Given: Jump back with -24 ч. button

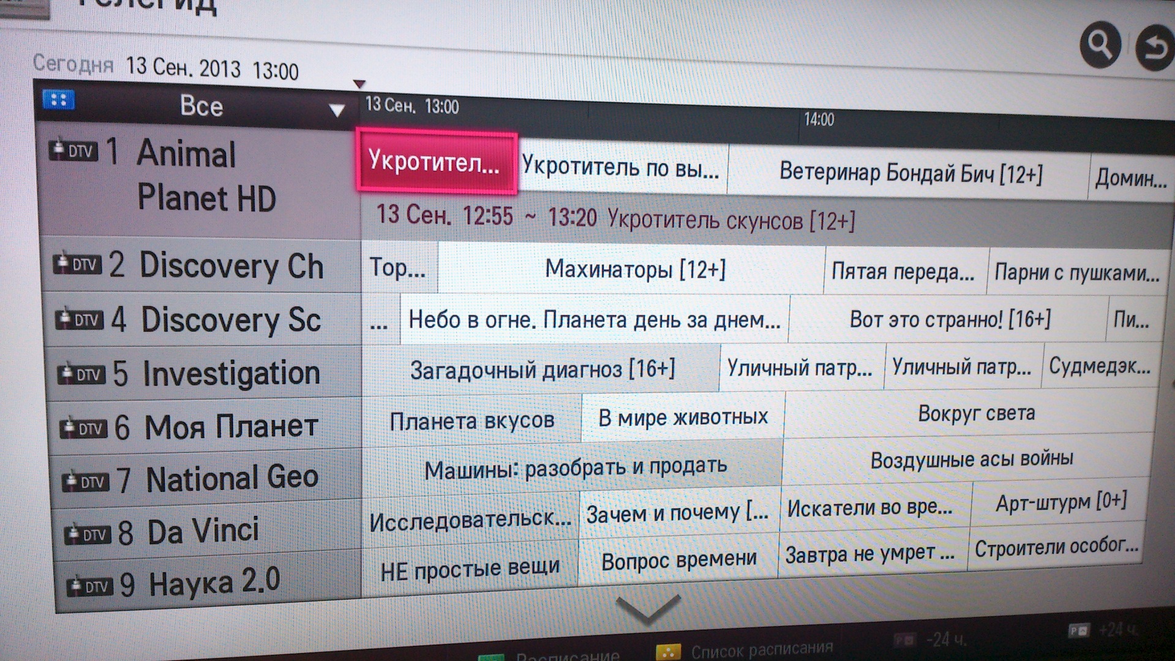Looking at the screenshot, I should [x=930, y=639].
